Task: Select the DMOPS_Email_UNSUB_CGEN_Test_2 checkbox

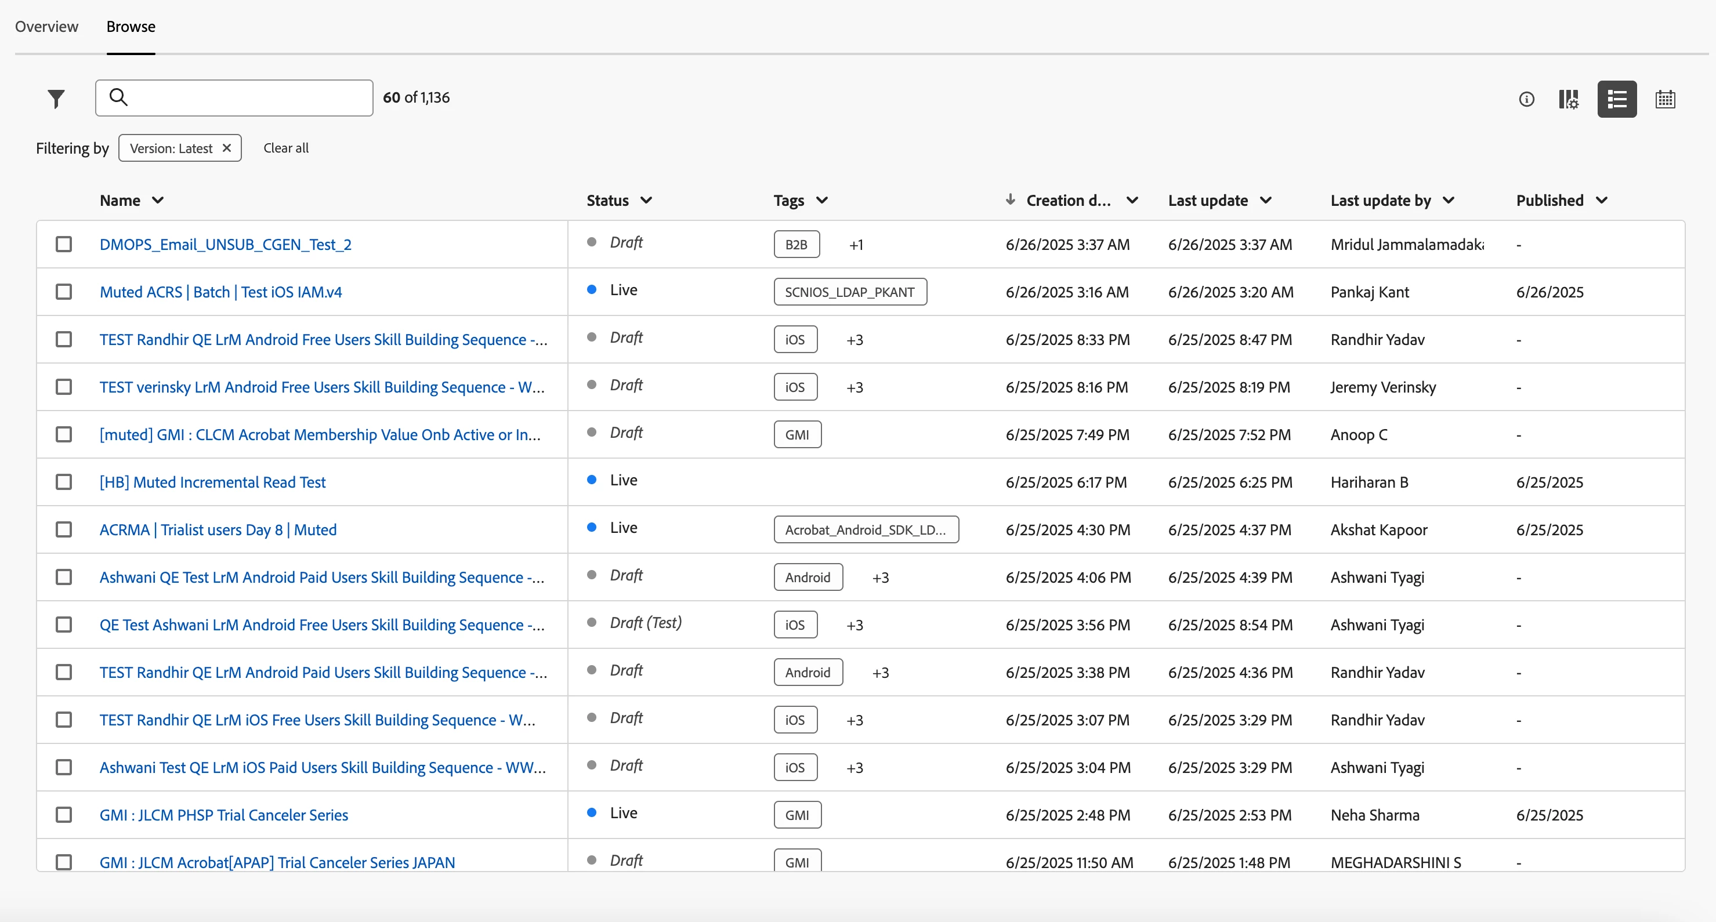Action: coord(64,244)
